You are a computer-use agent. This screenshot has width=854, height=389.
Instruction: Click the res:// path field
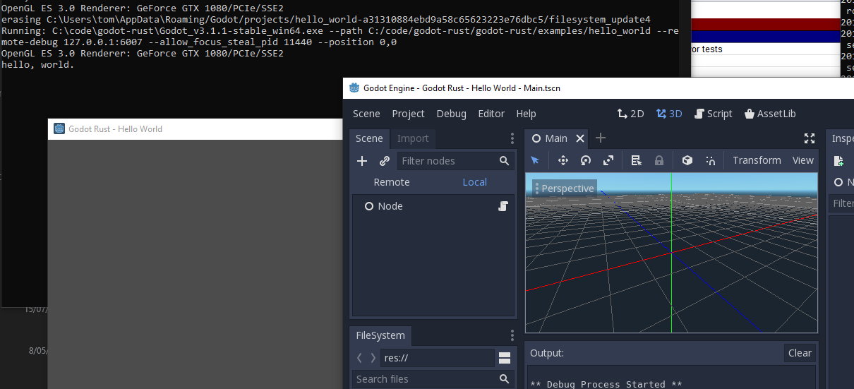[438, 358]
